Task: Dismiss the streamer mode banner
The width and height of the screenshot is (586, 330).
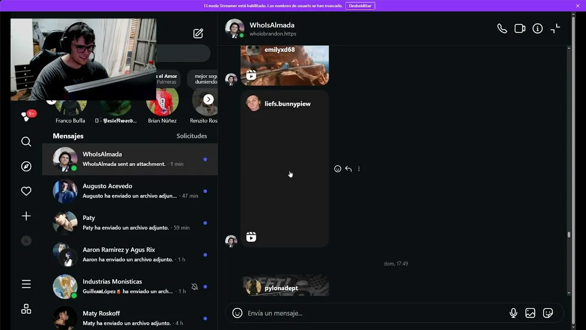Action: point(578,5)
